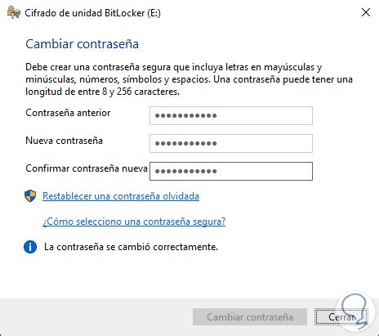Screen dimensions: 379x336
Task: Click the 'La contraseña se cambió correctamente' message
Action: pyautogui.click(x=131, y=247)
